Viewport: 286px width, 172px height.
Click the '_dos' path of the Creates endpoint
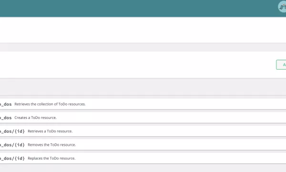[6, 118]
